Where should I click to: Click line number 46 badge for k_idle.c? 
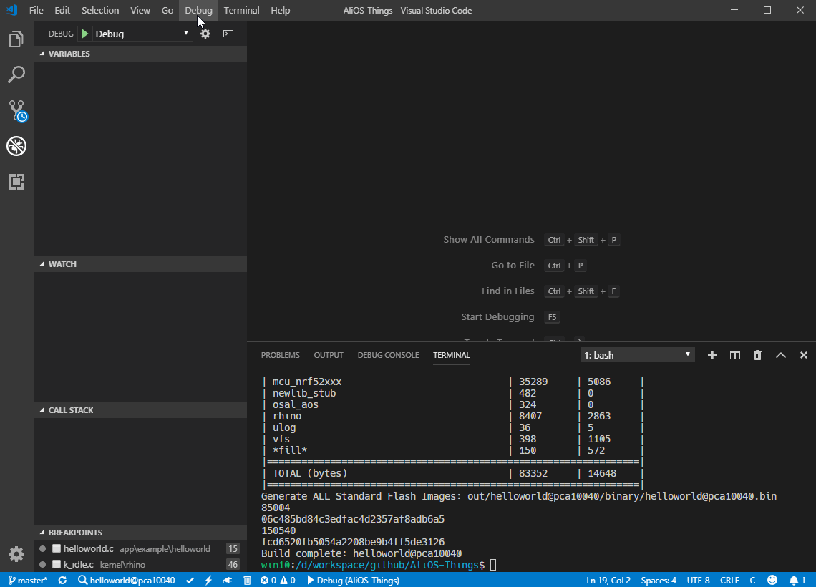tap(233, 564)
